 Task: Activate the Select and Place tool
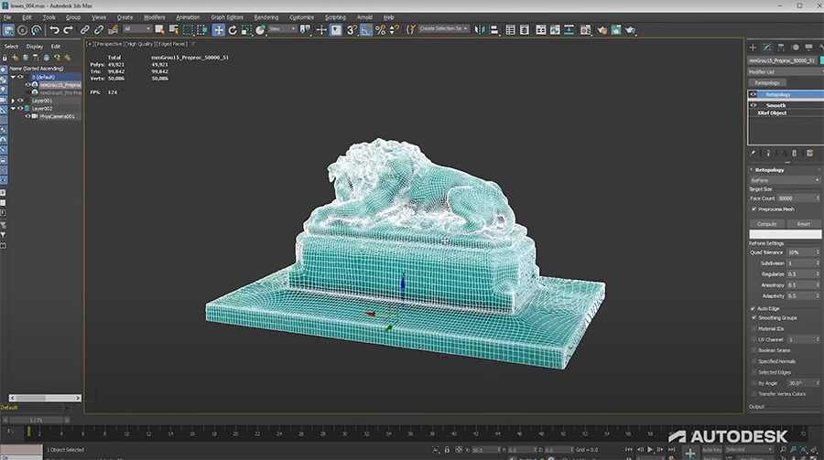260,30
